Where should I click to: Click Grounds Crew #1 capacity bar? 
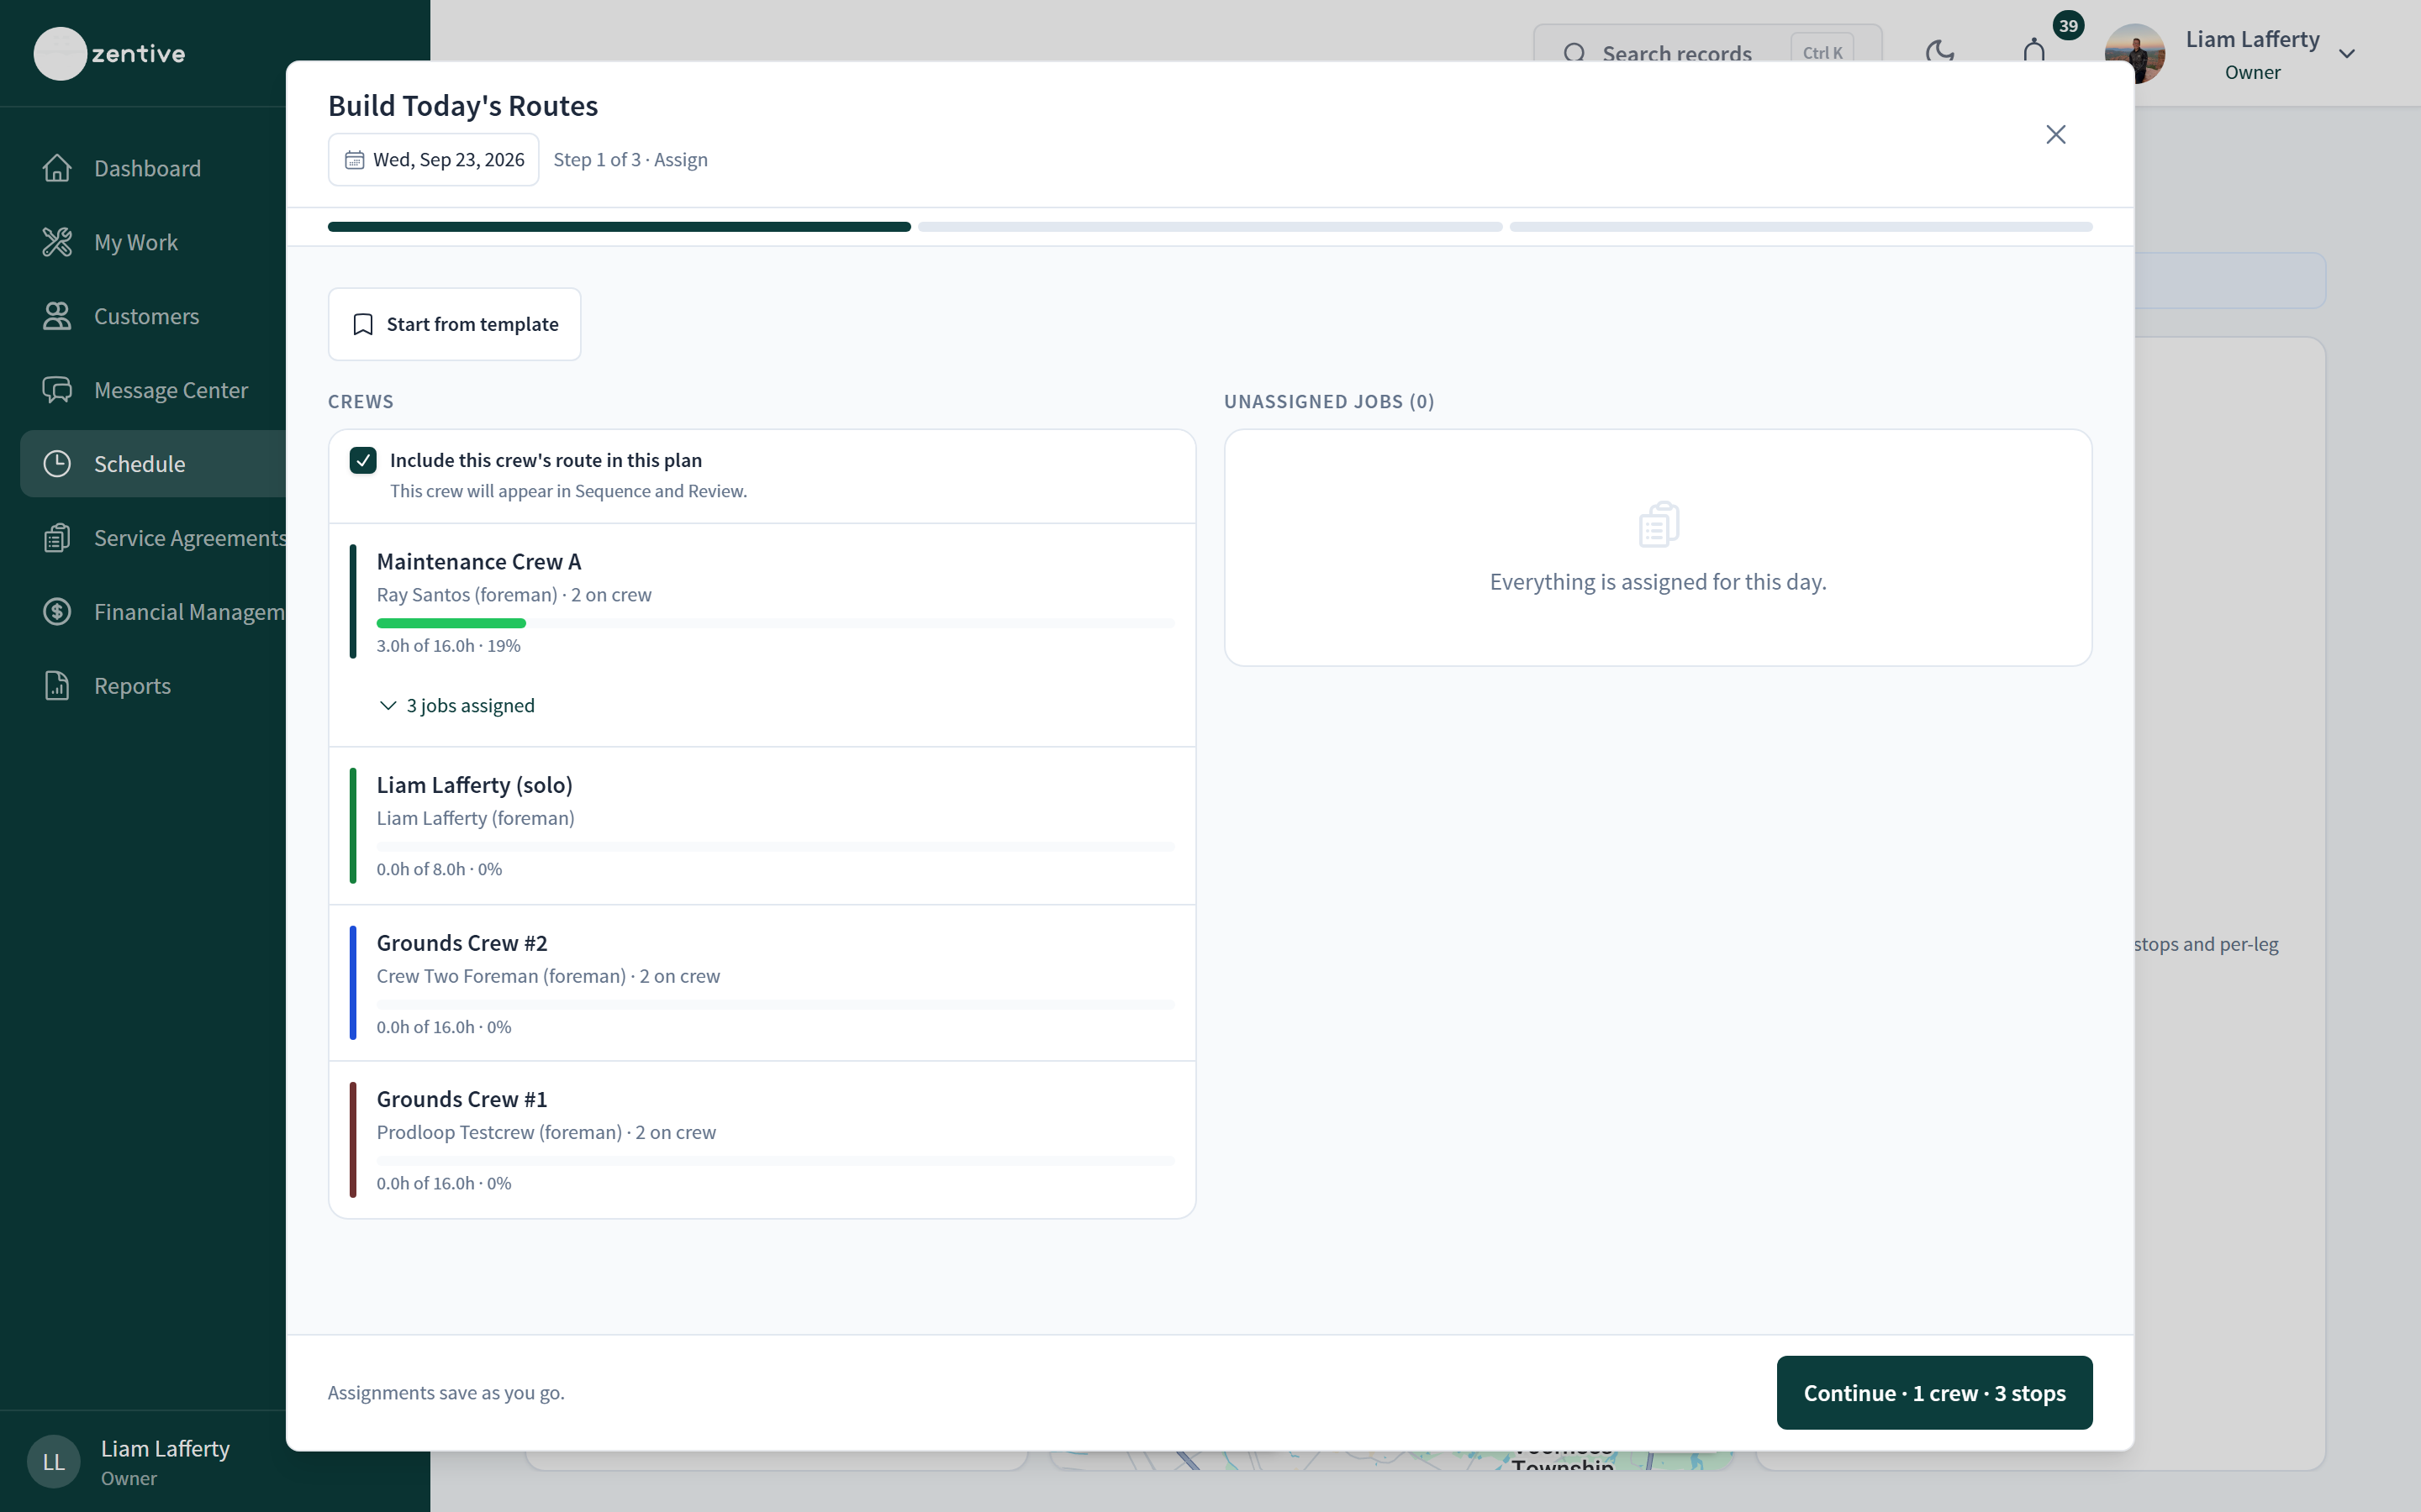coord(775,1161)
